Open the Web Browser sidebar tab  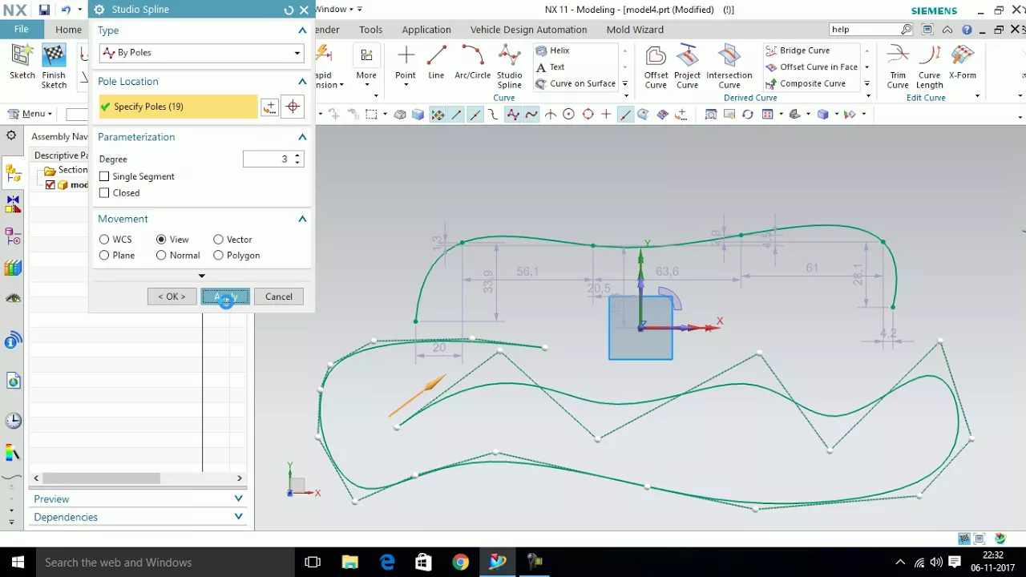click(13, 381)
